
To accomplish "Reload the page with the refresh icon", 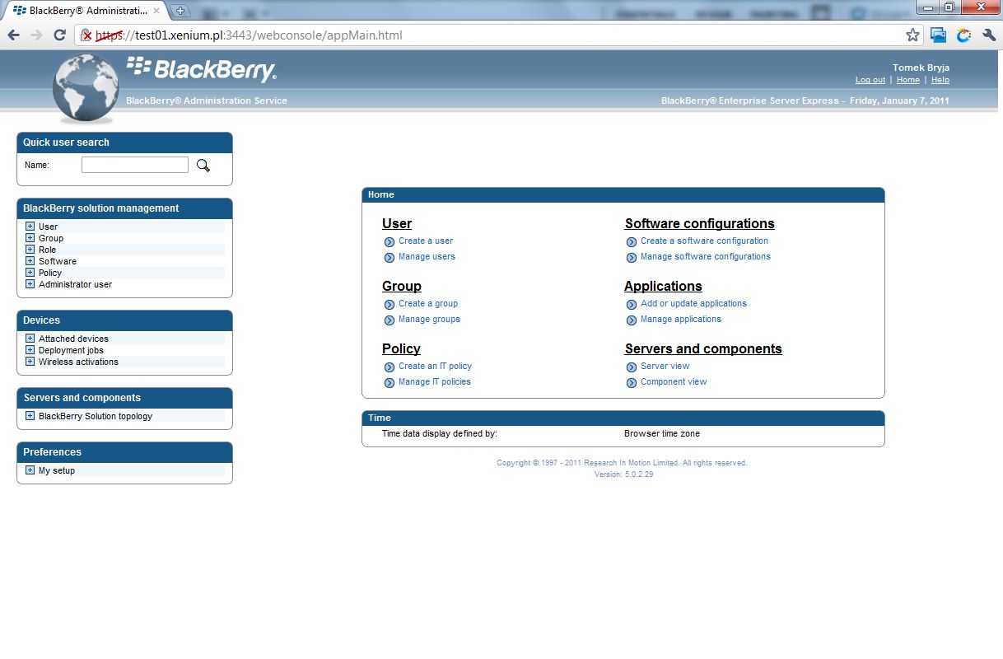I will tap(59, 35).
